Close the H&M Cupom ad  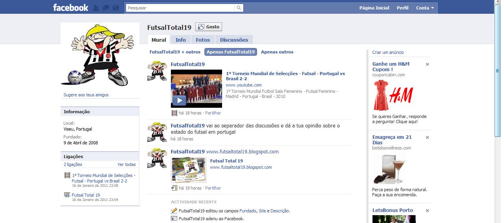[427, 64]
